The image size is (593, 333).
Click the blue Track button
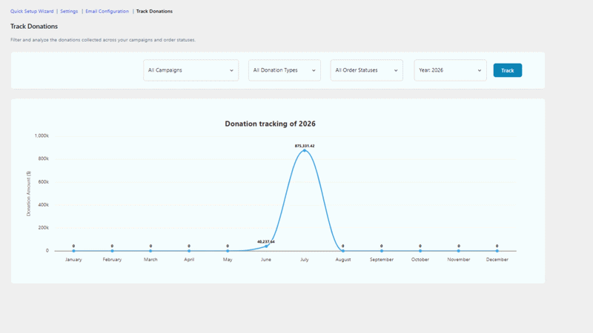point(508,70)
